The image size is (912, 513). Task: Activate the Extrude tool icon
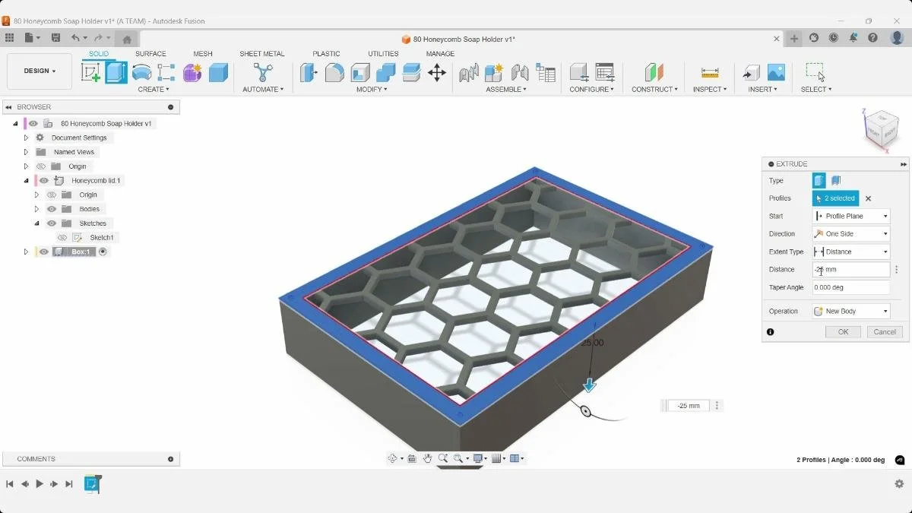coord(116,72)
